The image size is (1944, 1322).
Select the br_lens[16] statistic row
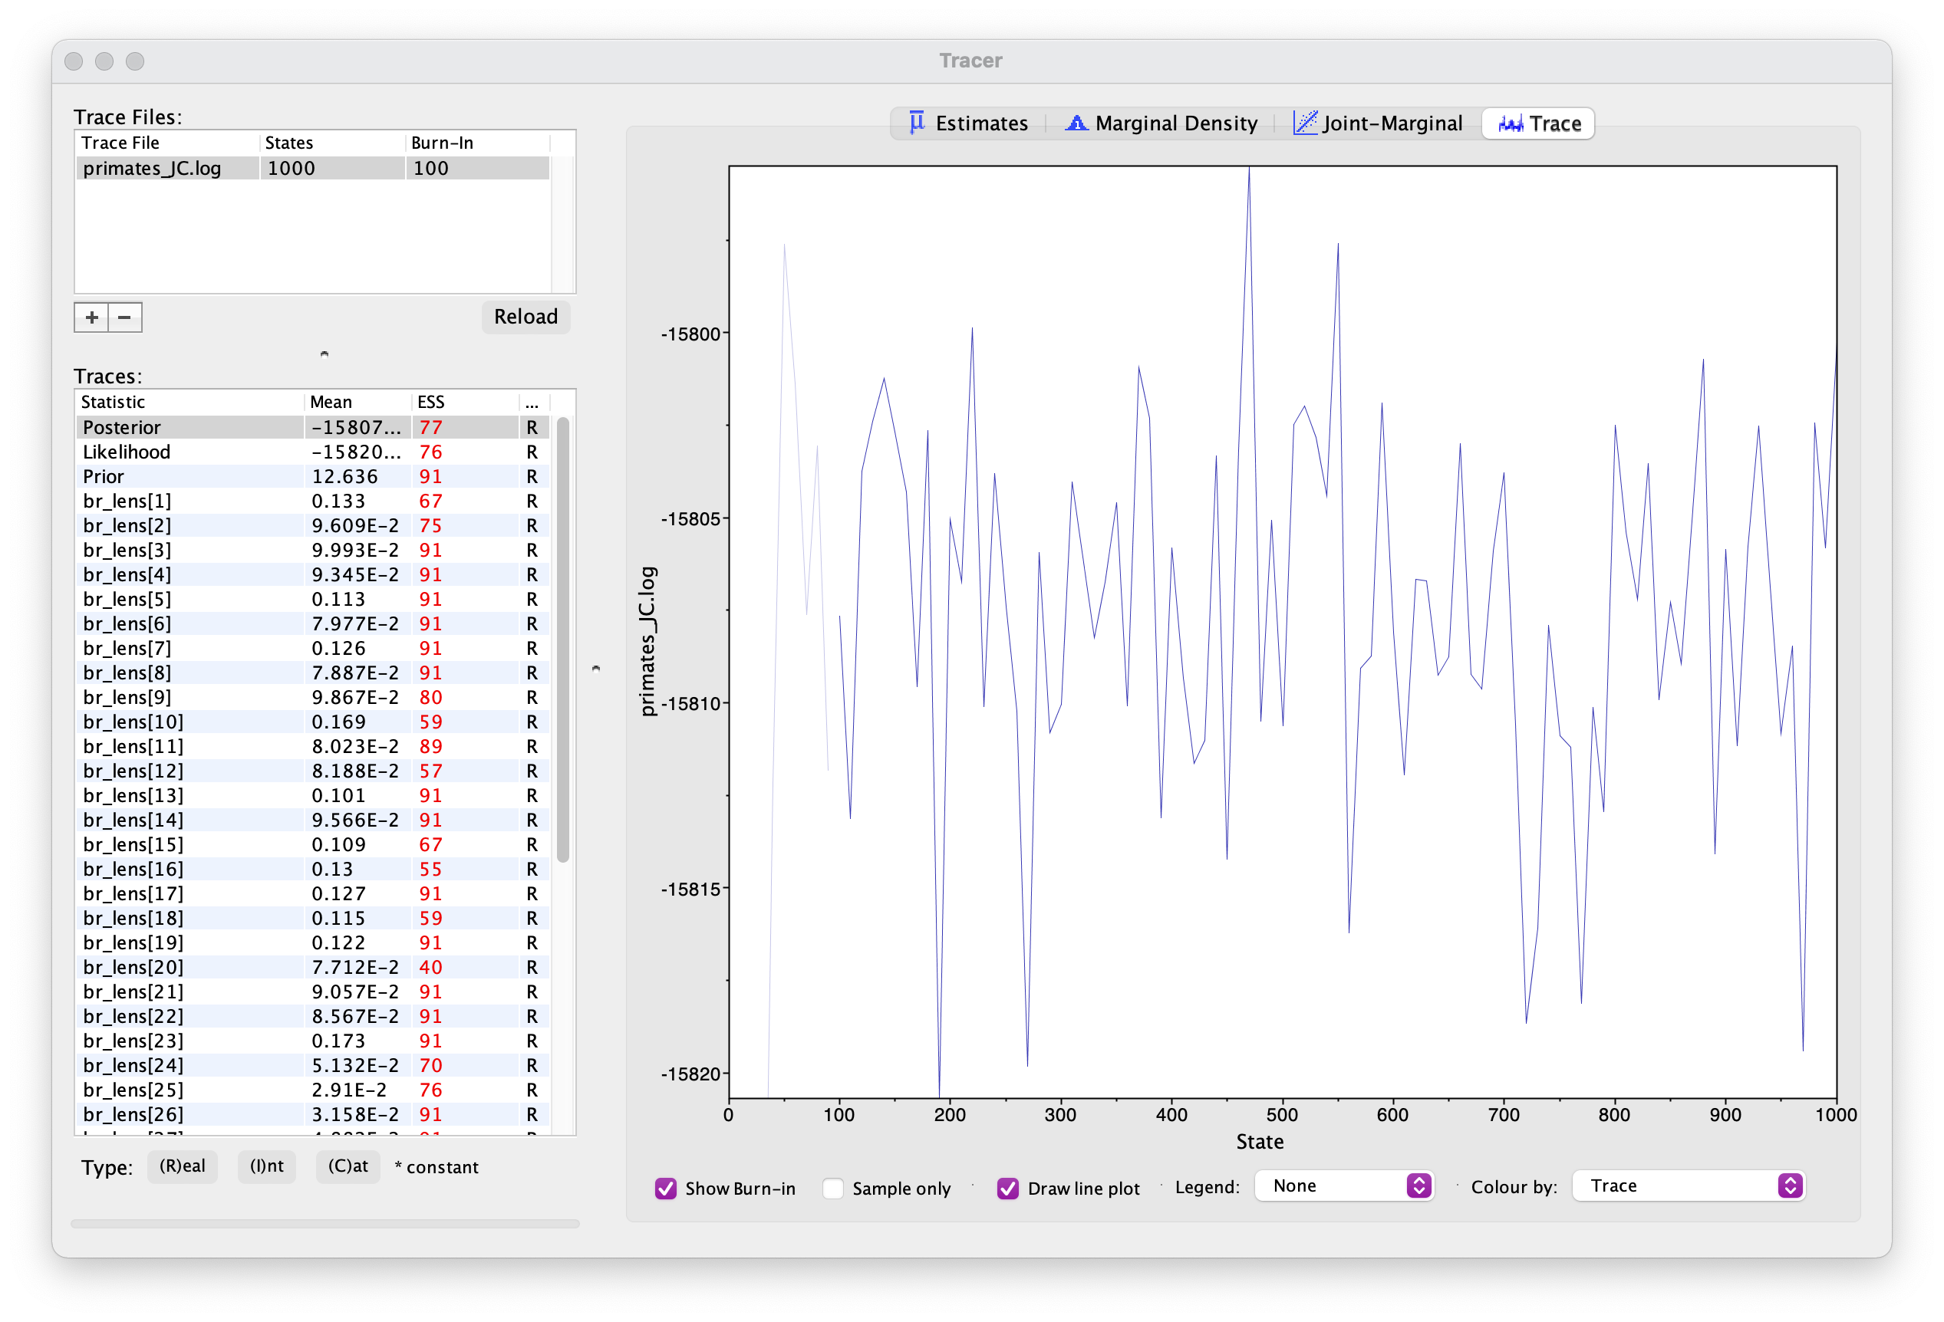pyautogui.click(x=312, y=869)
